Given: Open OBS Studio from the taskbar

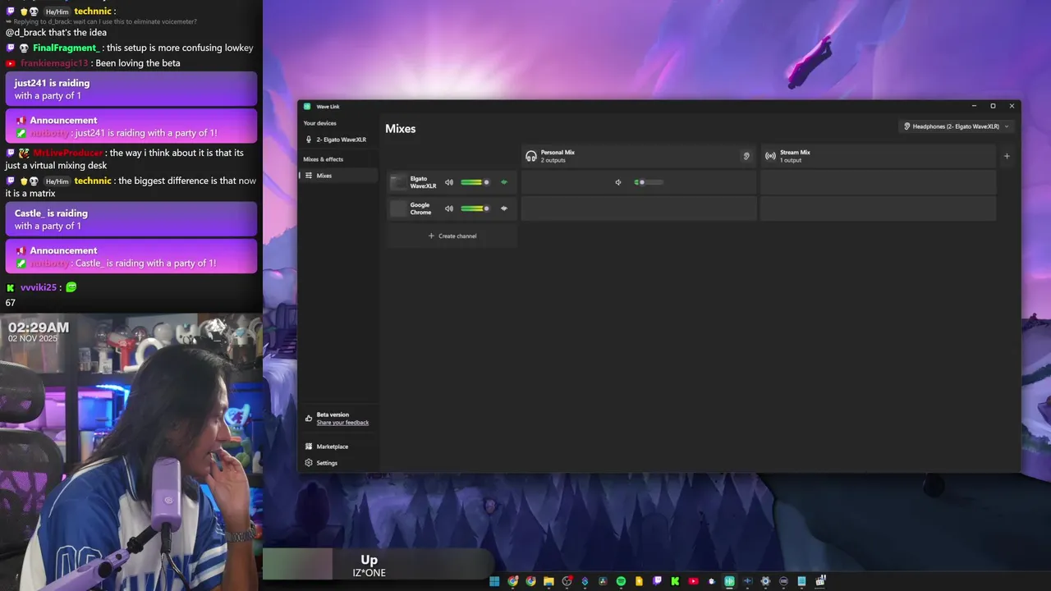Looking at the screenshot, I should [567, 581].
